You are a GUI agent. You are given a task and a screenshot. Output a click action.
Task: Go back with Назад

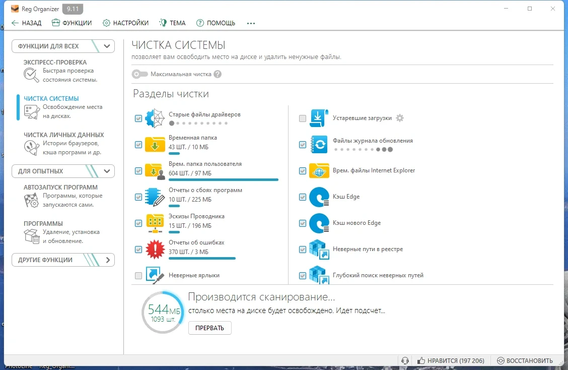[27, 23]
